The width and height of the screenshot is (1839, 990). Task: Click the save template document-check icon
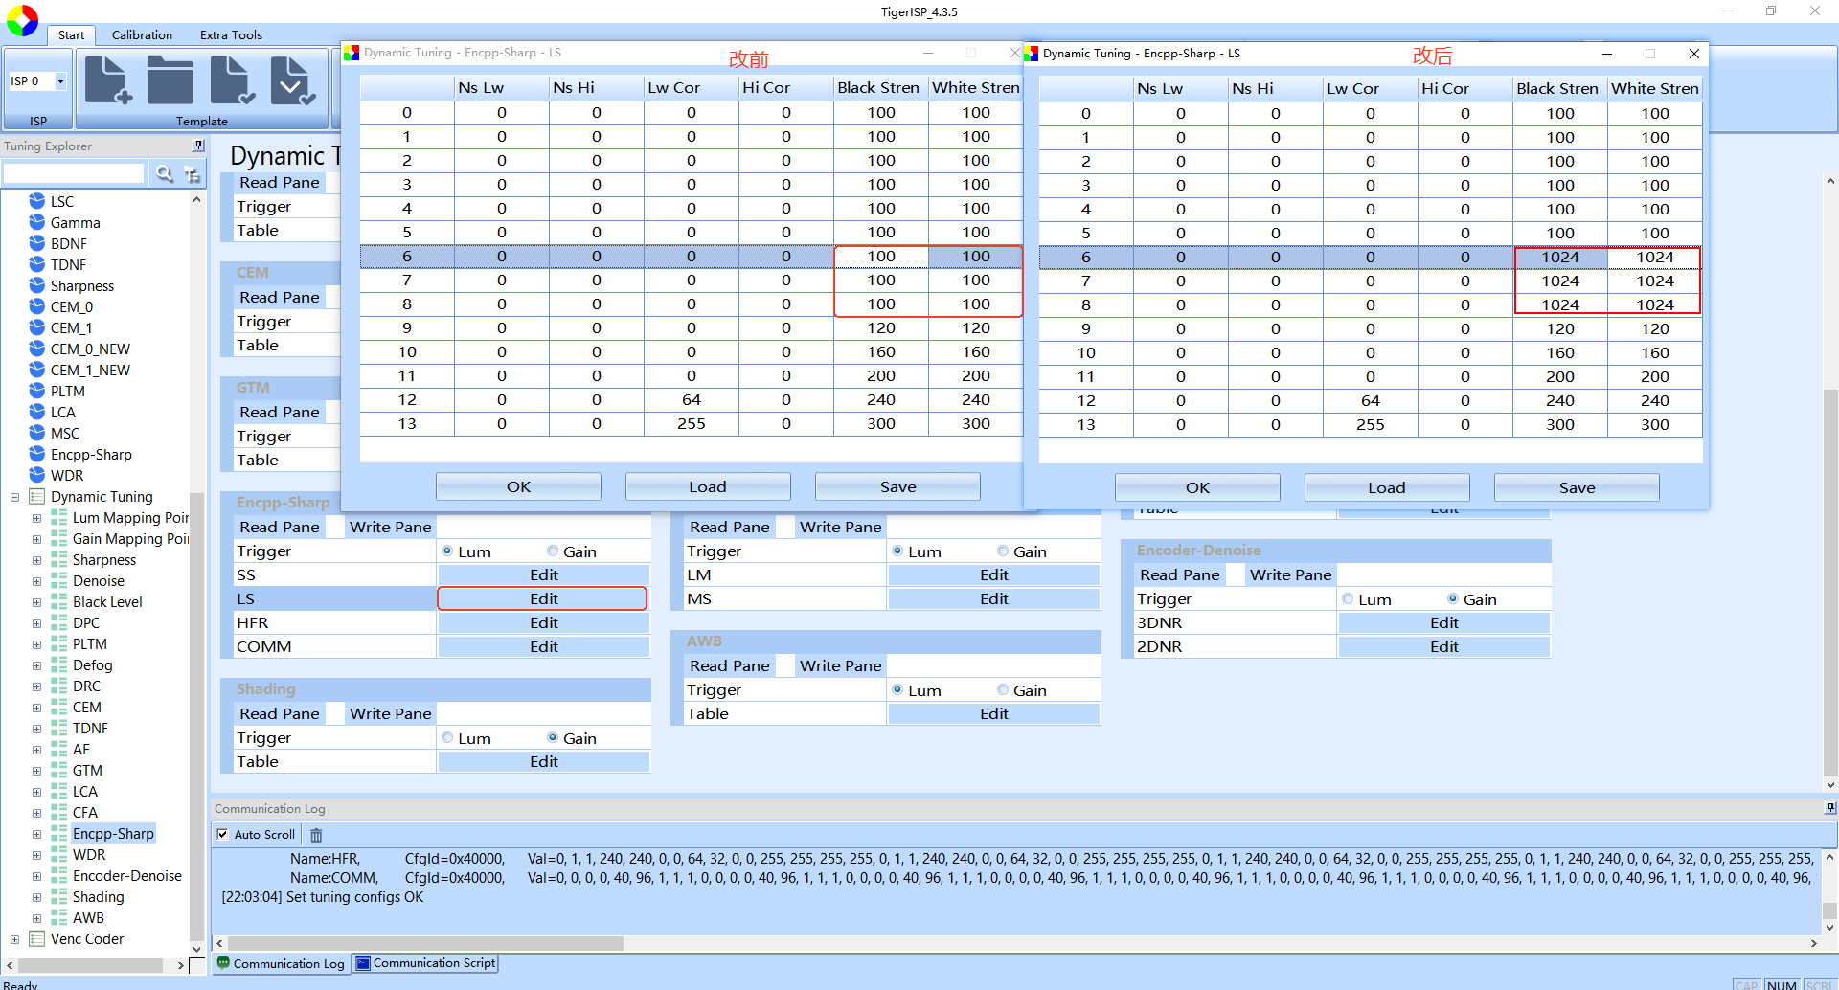click(x=233, y=80)
